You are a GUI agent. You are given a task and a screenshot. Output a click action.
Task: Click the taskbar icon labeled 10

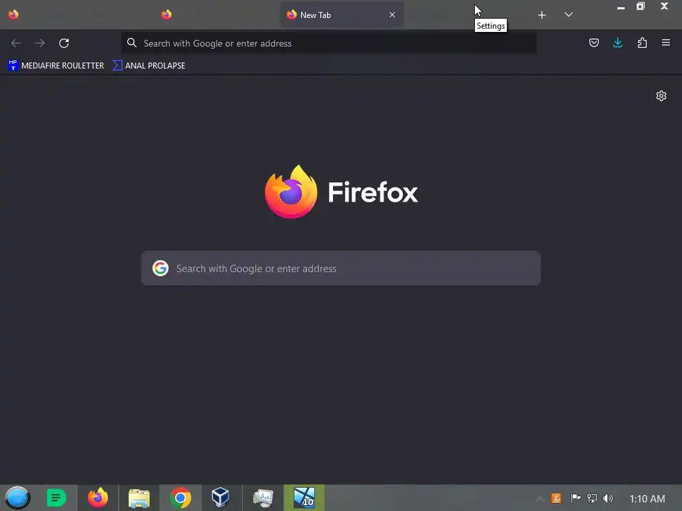pyautogui.click(x=304, y=498)
